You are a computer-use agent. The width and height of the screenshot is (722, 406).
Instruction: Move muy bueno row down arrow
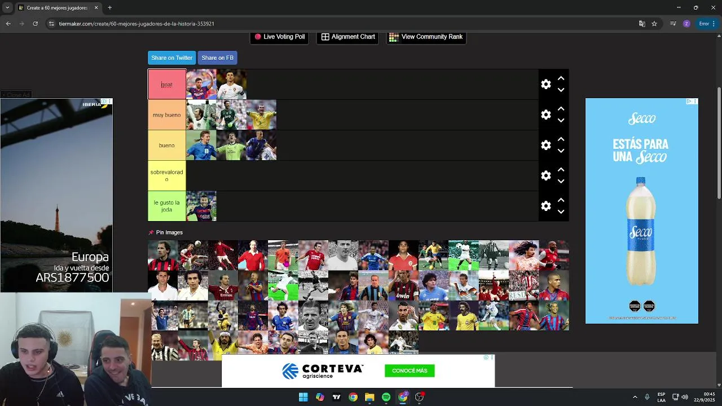pos(561,120)
